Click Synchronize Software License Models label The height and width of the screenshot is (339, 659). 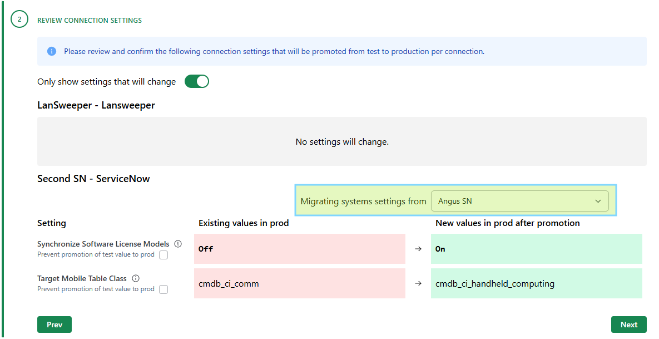103,244
